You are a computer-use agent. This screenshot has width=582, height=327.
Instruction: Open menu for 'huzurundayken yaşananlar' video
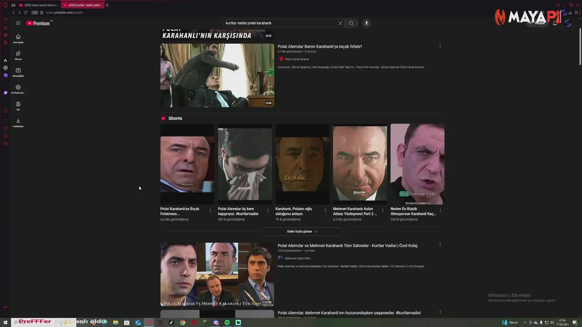click(x=440, y=312)
